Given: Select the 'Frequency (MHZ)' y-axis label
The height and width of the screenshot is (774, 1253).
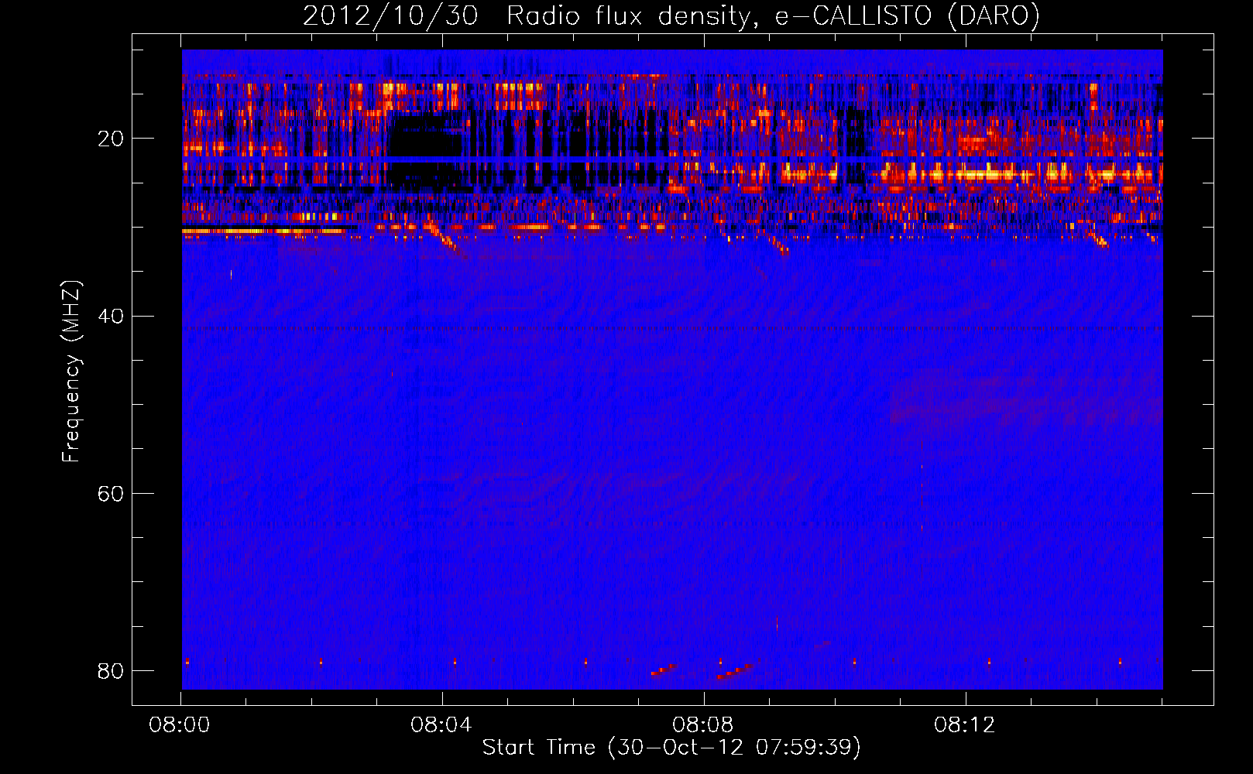Looking at the screenshot, I should click(71, 372).
